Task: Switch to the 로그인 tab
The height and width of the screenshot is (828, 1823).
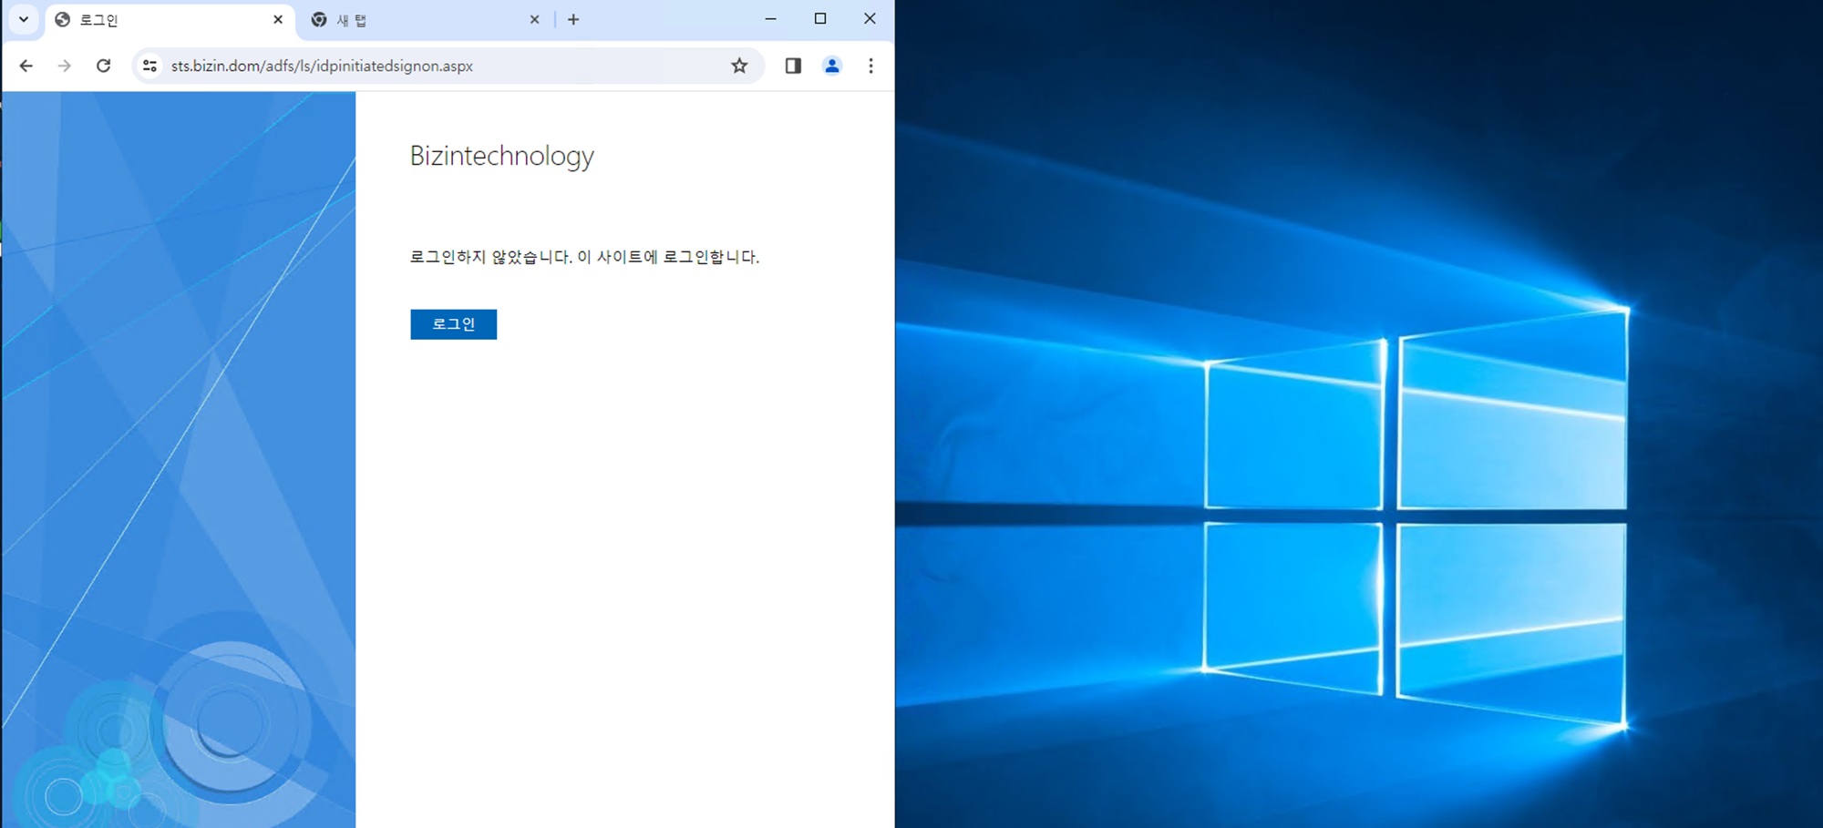Action: (170, 20)
